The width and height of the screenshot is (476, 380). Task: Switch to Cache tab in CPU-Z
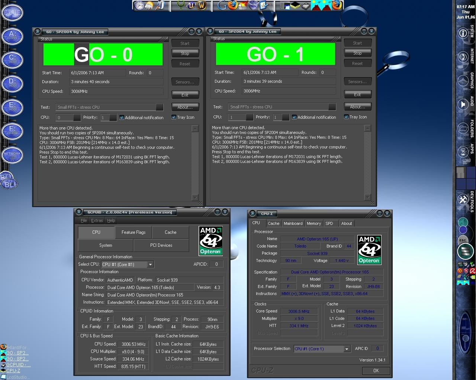(x=273, y=223)
